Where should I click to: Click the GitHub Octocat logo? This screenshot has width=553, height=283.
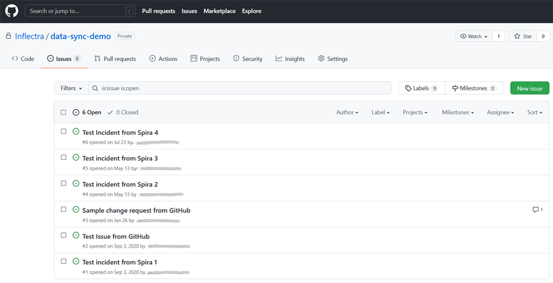tap(12, 11)
